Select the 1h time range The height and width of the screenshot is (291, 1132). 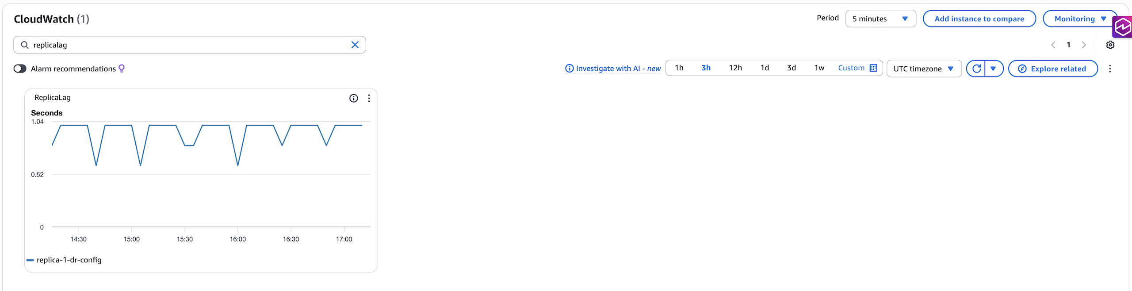coord(679,68)
